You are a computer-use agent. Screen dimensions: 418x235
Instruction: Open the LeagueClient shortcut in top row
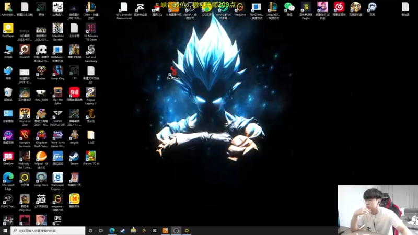coord(273,10)
